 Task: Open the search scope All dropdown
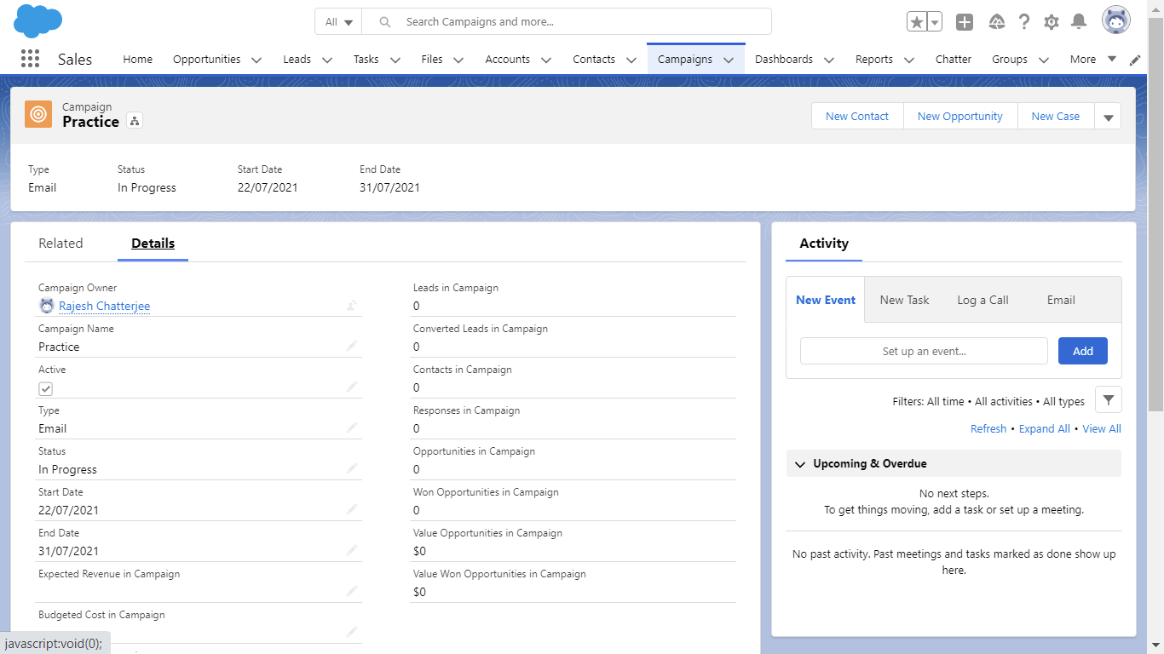click(338, 22)
